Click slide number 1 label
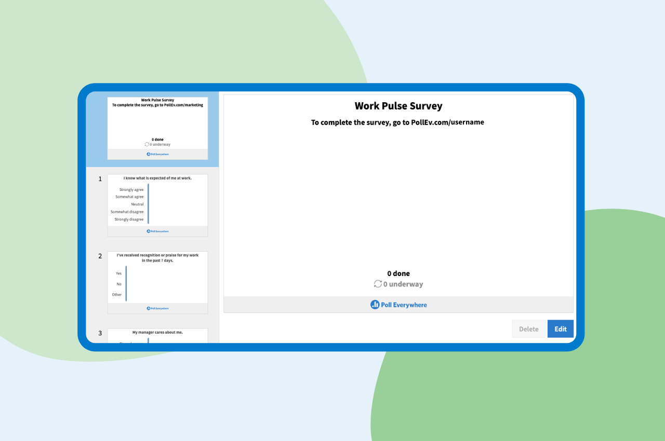The height and width of the screenshot is (441, 665). (100, 179)
